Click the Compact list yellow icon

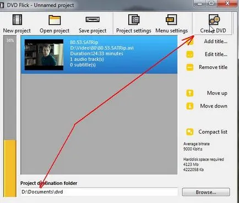[190, 132]
